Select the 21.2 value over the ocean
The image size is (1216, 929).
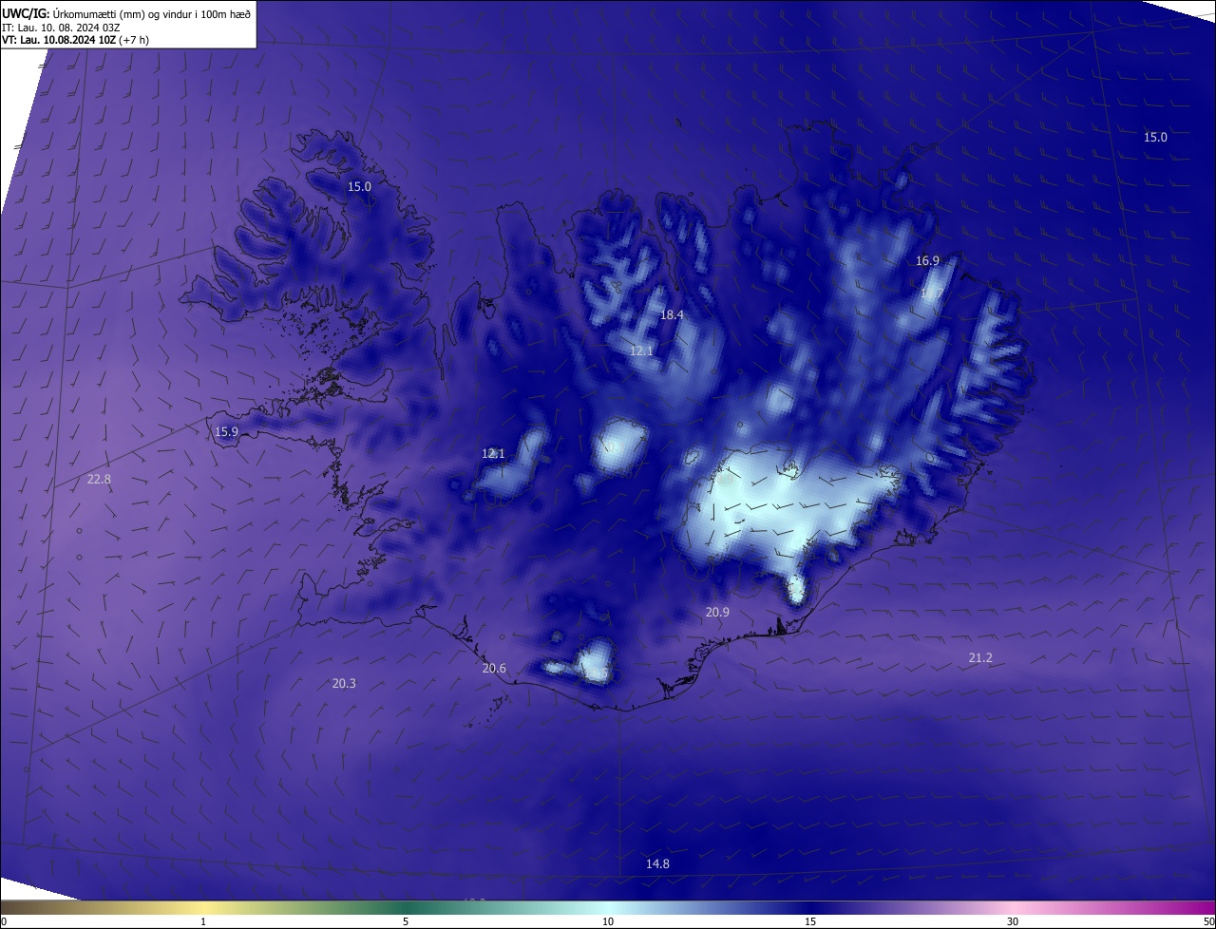(x=980, y=658)
